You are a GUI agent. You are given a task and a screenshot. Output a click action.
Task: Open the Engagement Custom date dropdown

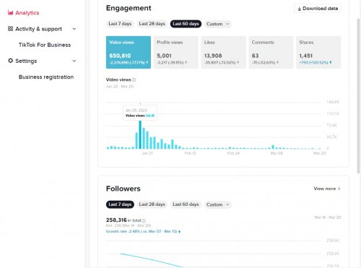click(218, 24)
